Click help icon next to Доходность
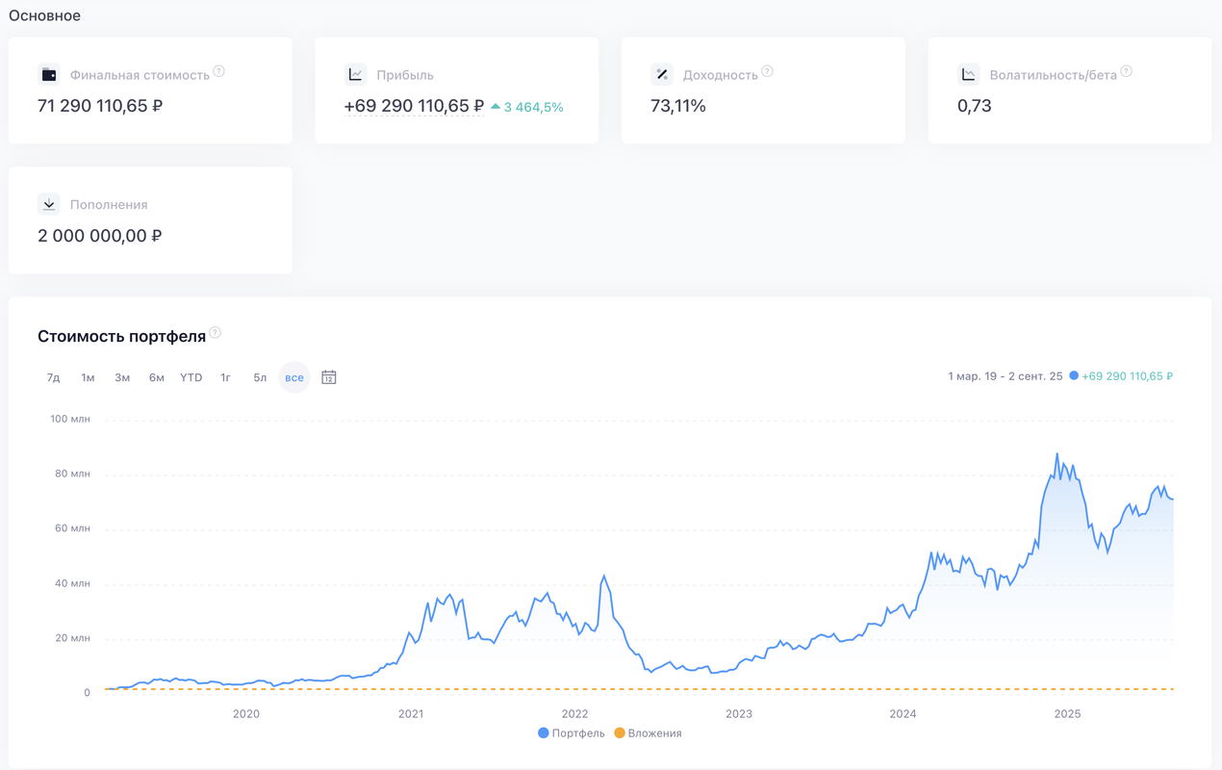The height and width of the screenshot is (770, 1222). pyautogui.click(x=767, y=71)
